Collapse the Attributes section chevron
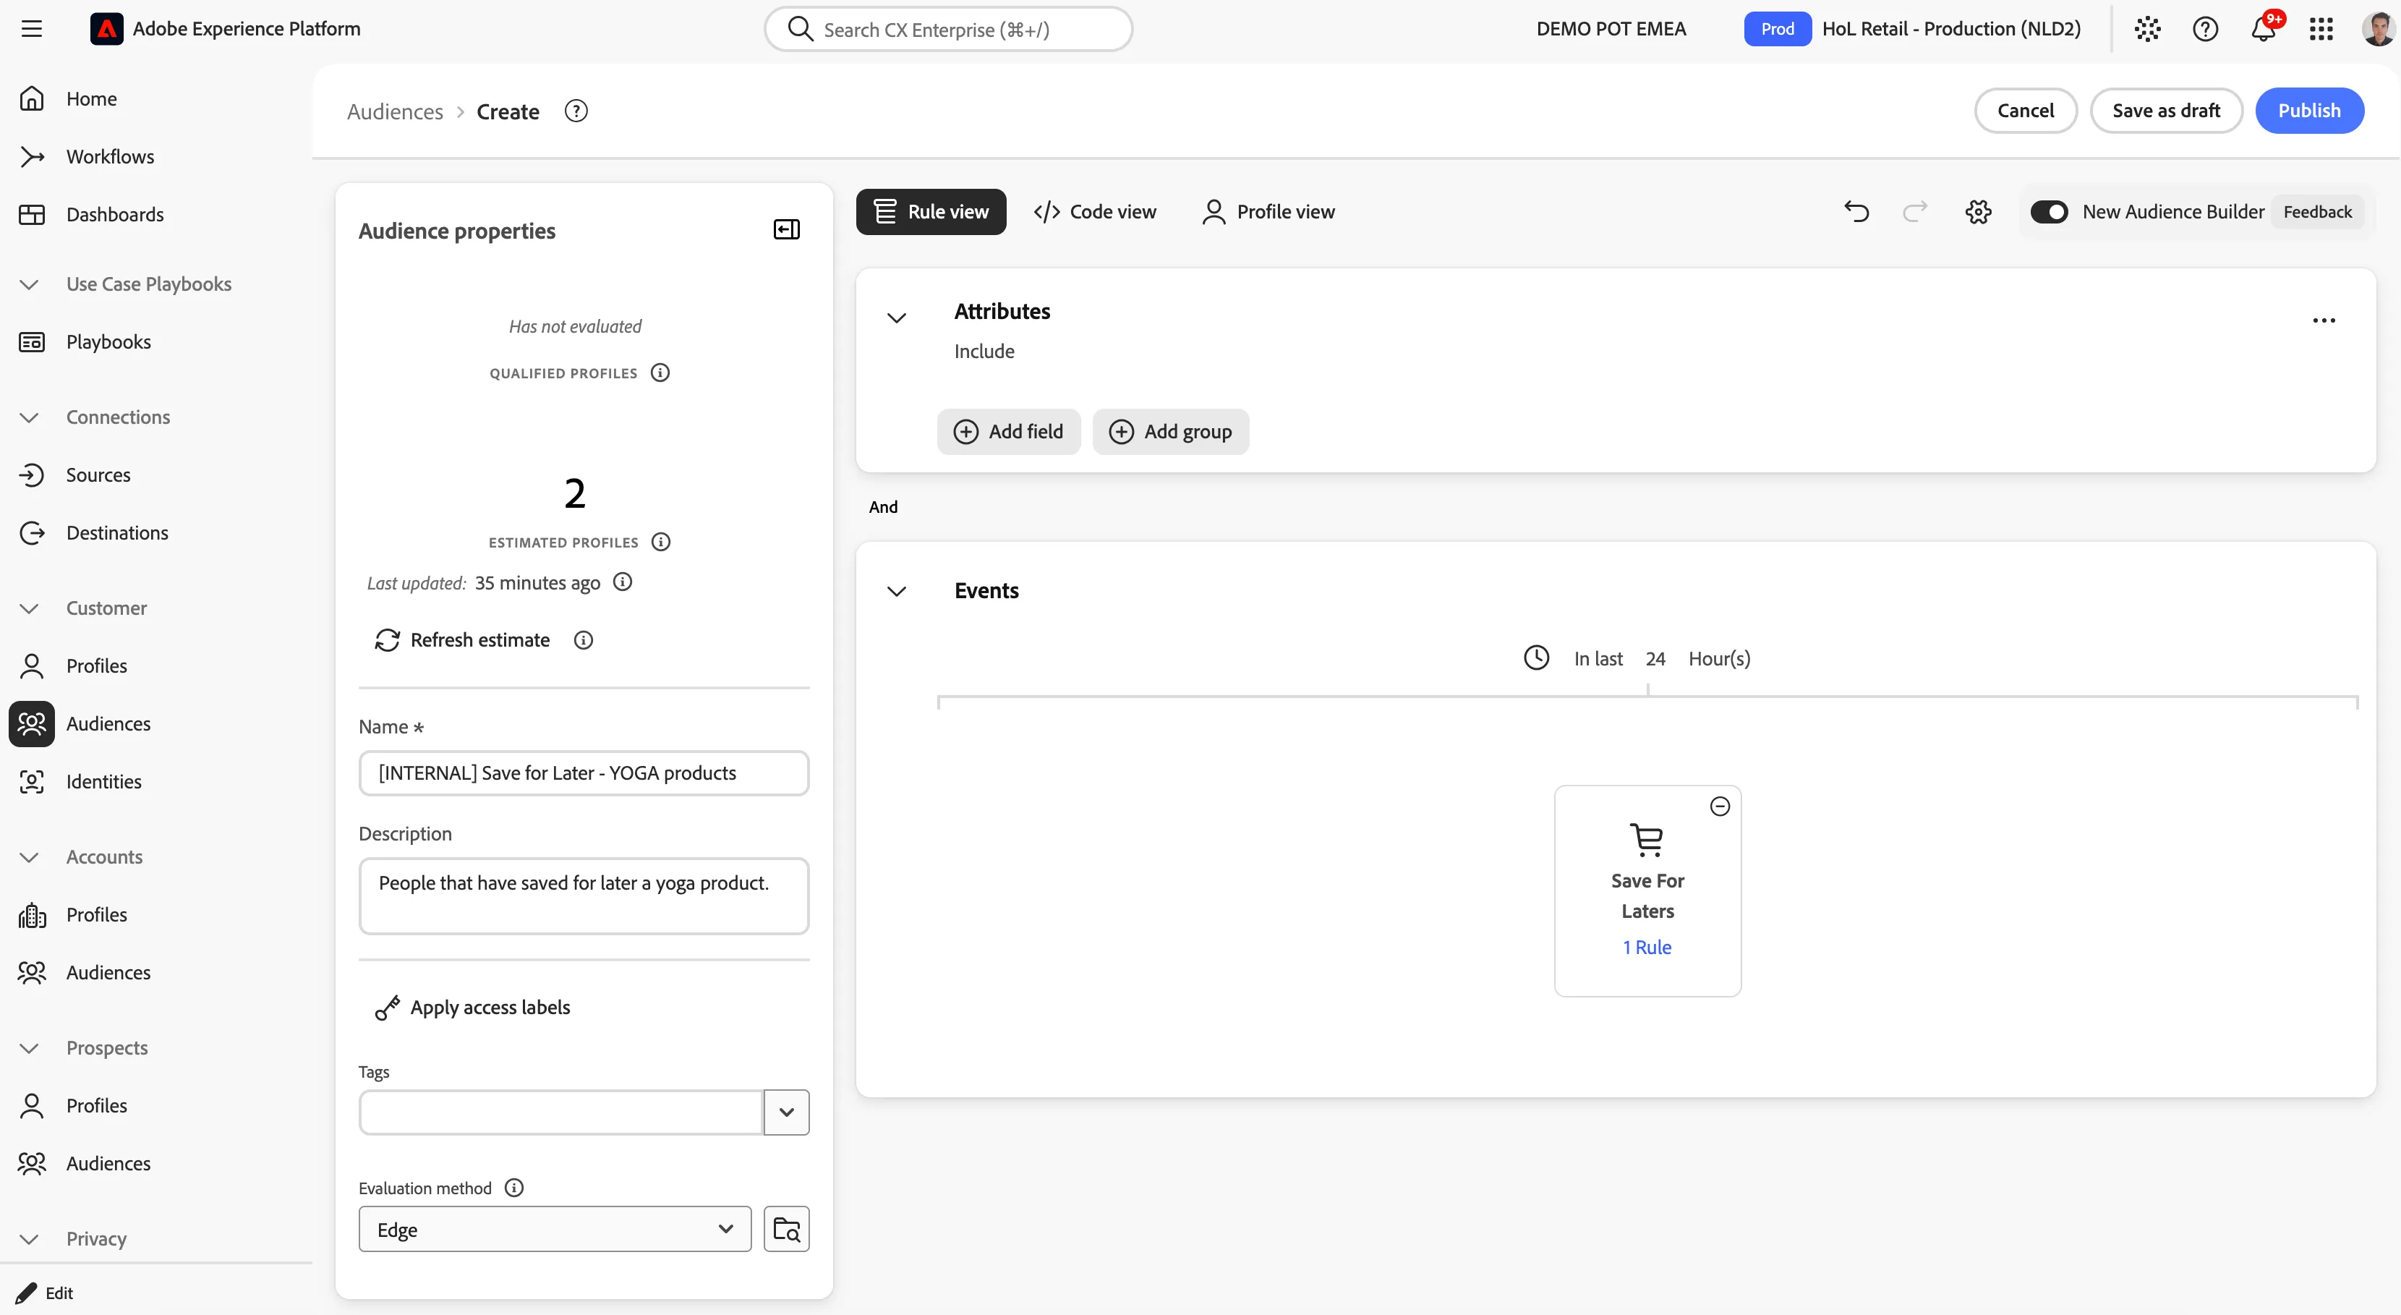The width and height of the screenshot is (2401, 1315). [896, 318]
